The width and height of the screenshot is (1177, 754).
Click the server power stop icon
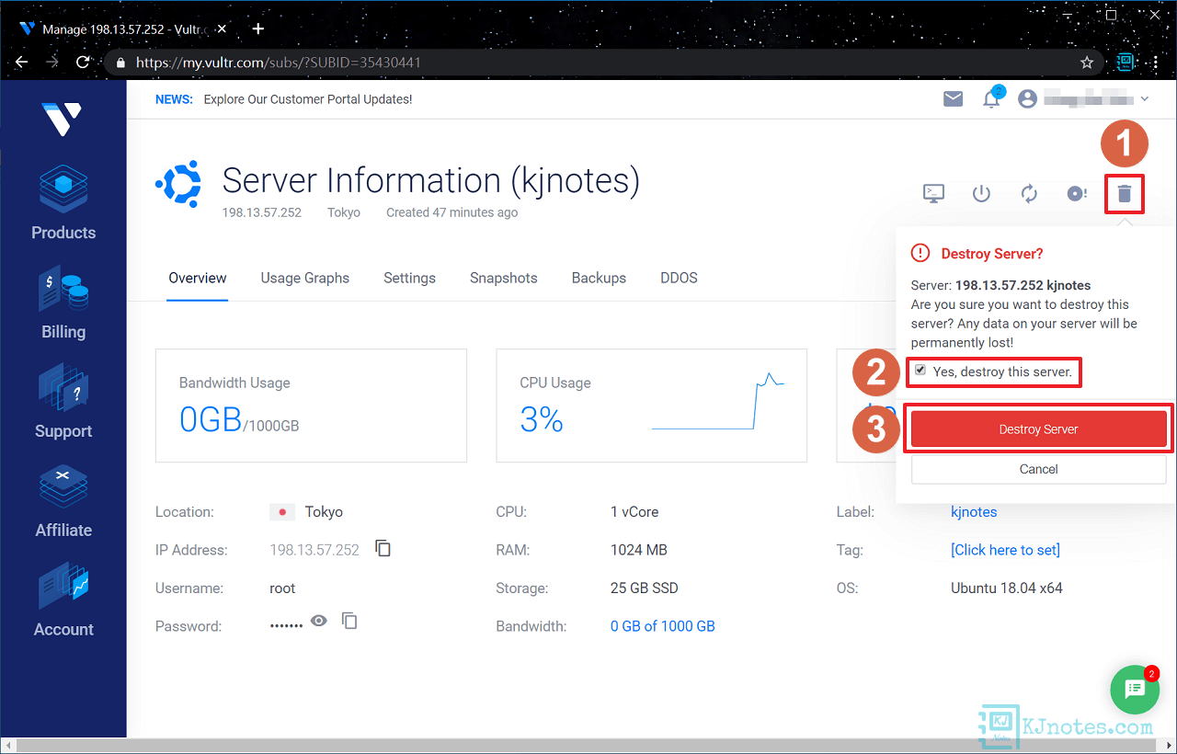coord(981,193)
